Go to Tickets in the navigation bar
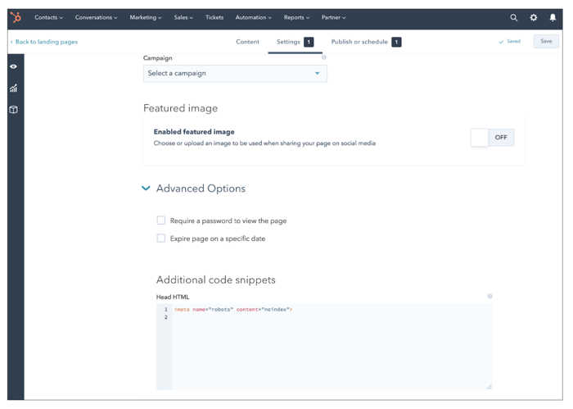Screen dimensions: 573x409 (214, 17)
